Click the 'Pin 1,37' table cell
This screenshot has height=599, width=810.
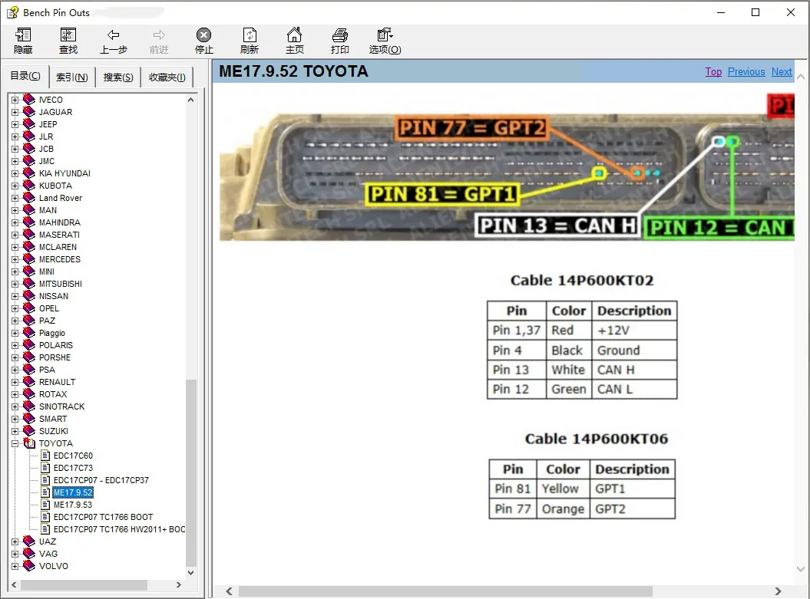[x=517, y=331]
